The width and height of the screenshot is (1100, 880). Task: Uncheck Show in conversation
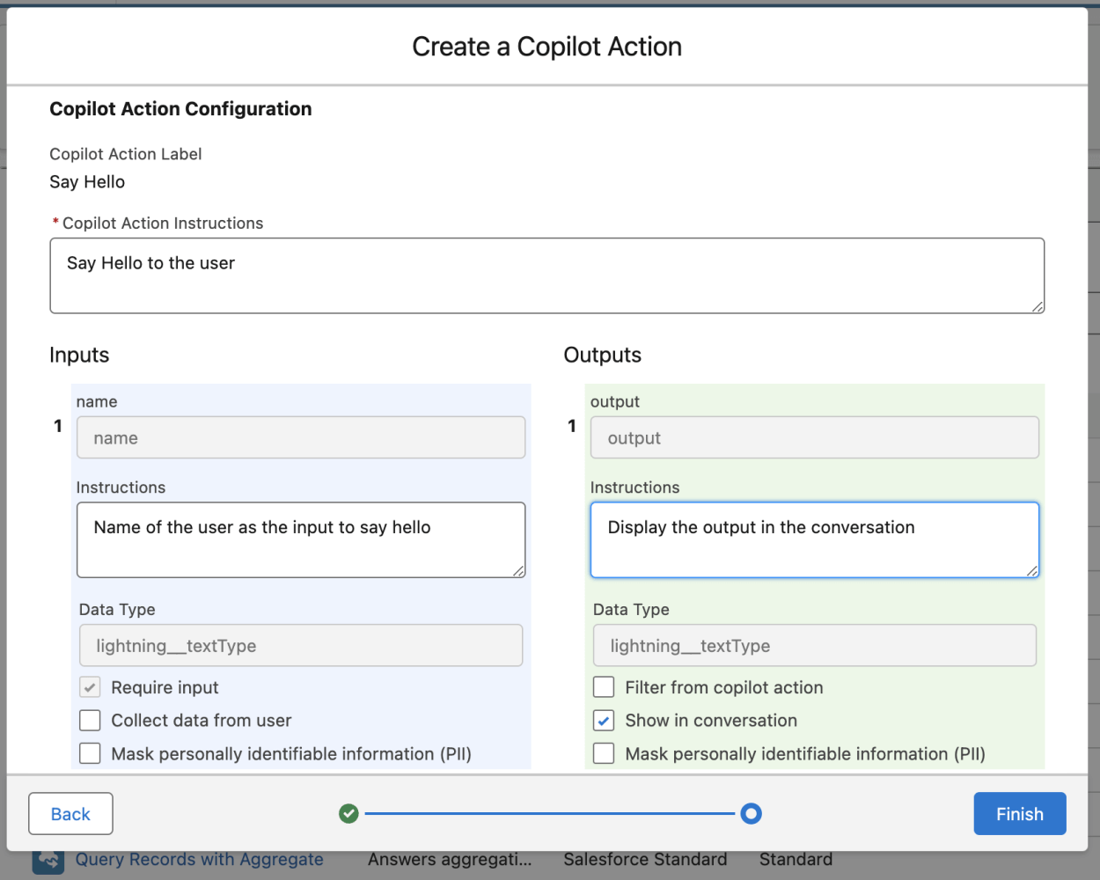604,721
